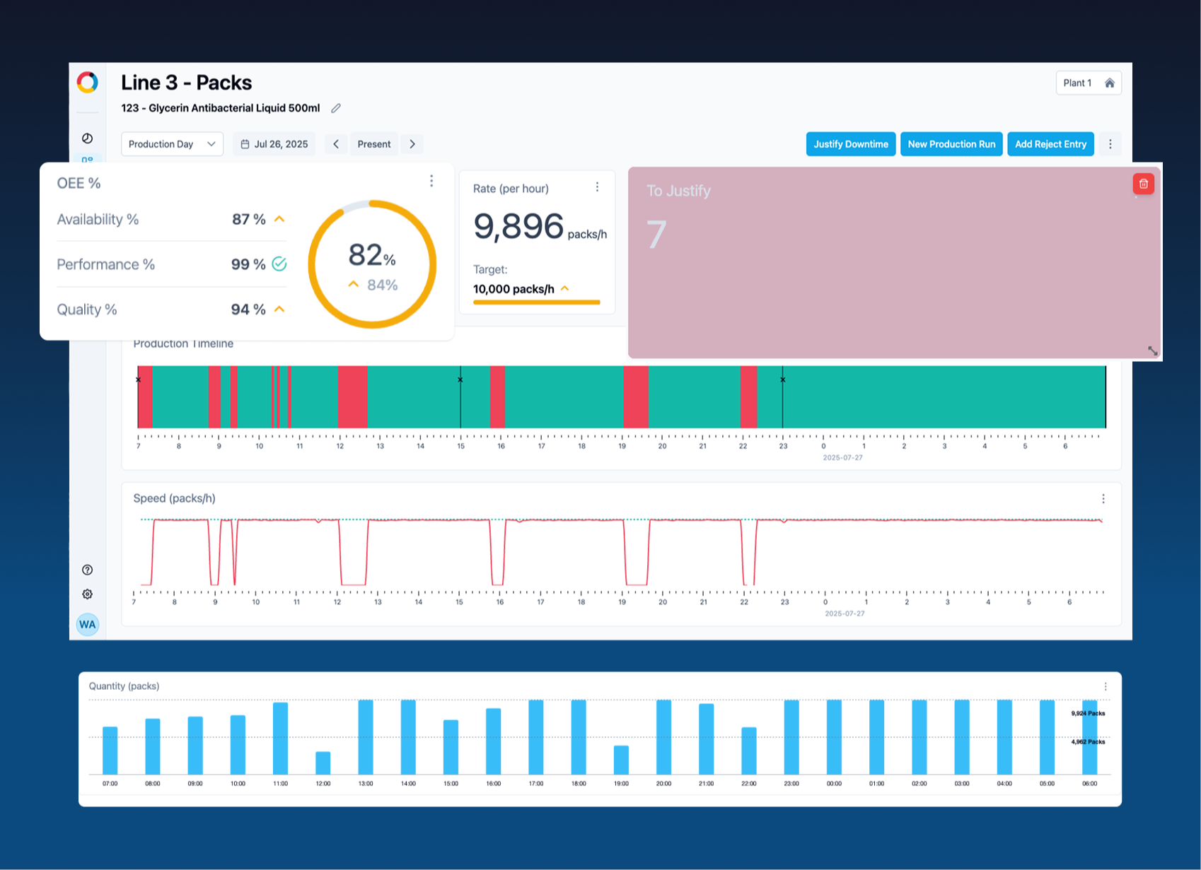Viewport: 1201px width, 870px height.
Task: Click the 9,924 Packs chart label
Action: click(1088, 714)
